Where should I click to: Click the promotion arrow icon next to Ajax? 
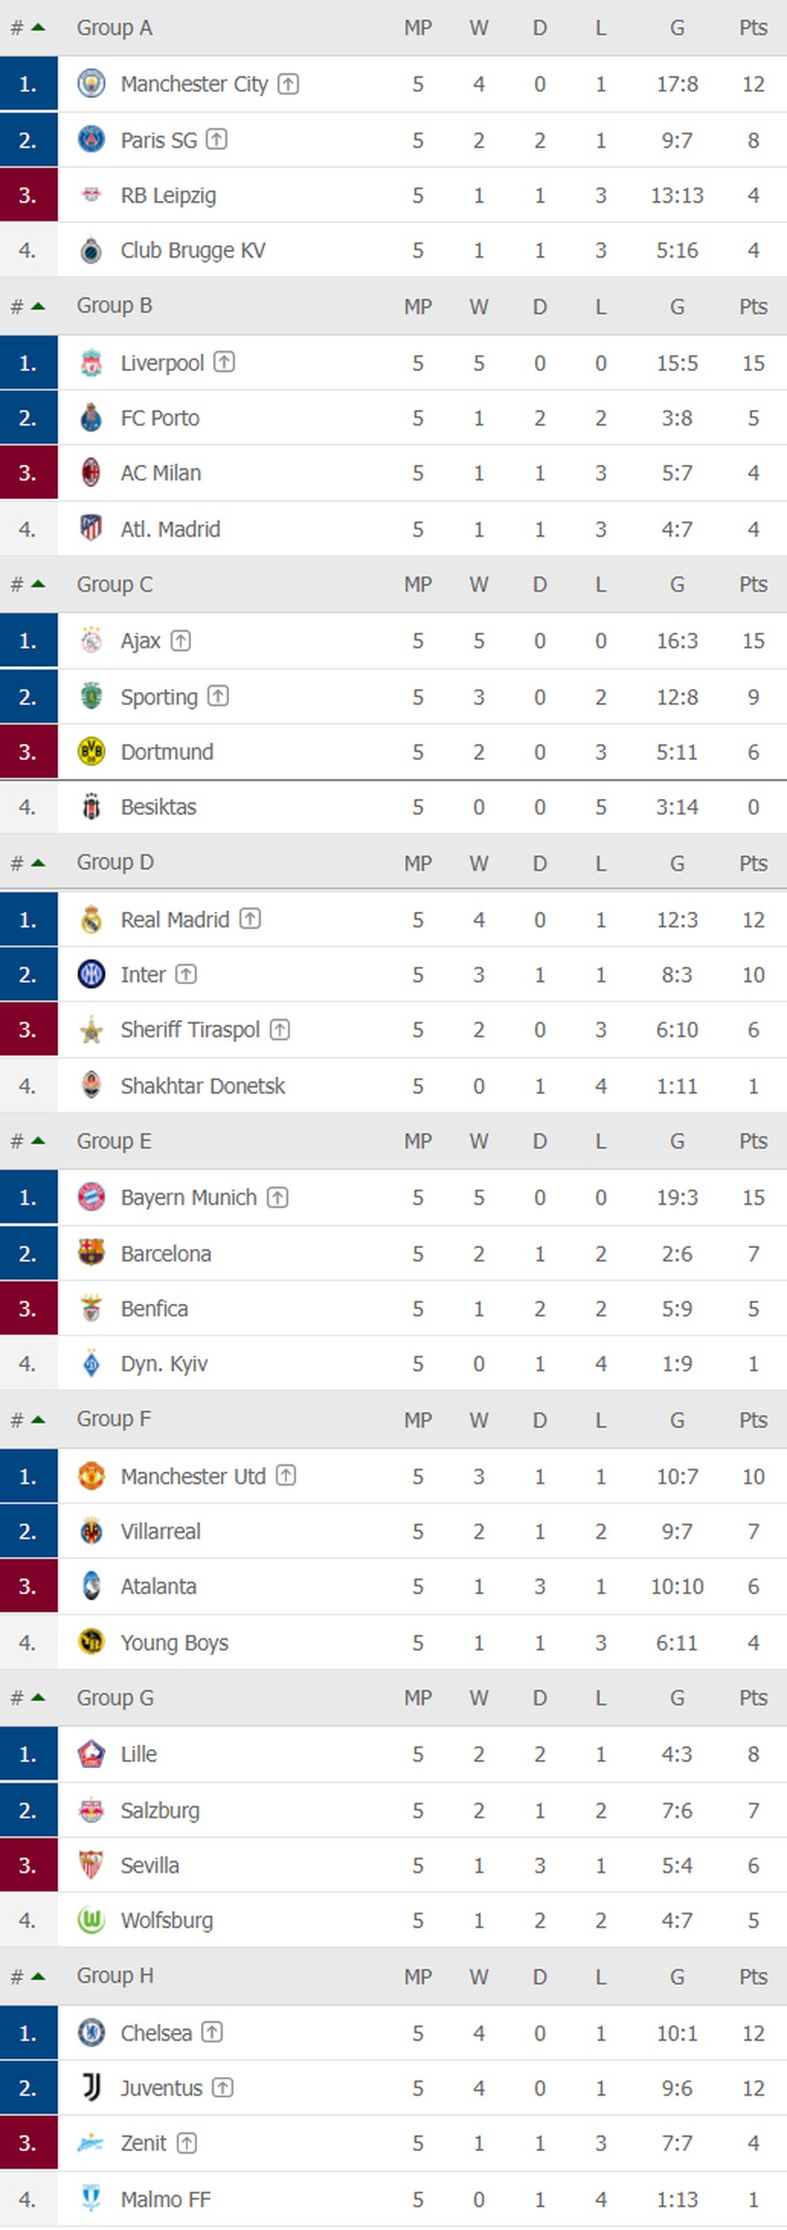click(180, 641)
